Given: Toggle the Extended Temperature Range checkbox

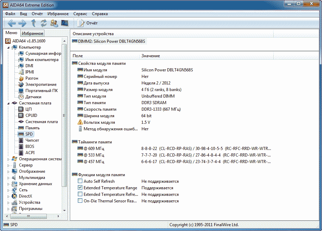Looking at the screenshot, I should 80,188.
